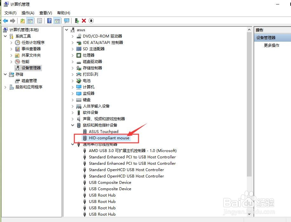Select second Standard OpenHCD USB Host Controller
The height and width of the screenshot is (222, 291).
[x=126, y=176]
